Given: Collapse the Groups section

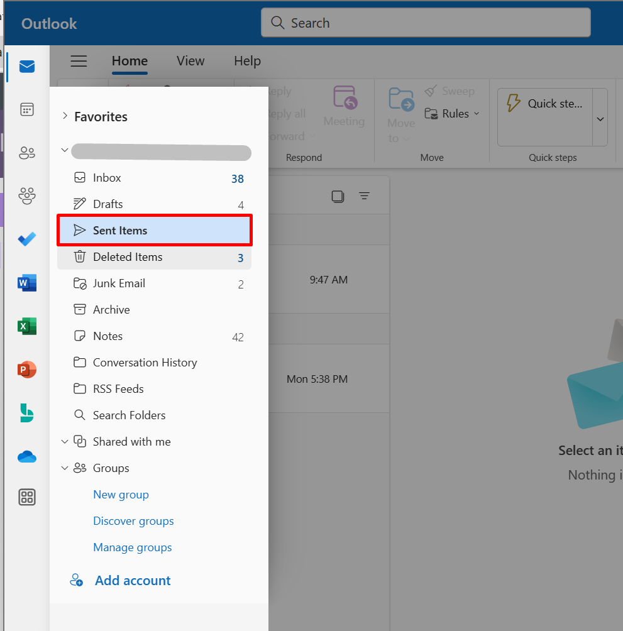Looking at the screenshot, I should tap(65, 468).
